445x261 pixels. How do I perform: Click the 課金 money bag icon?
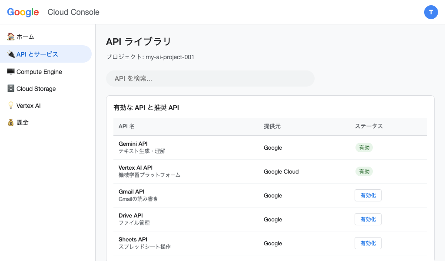click(11, 122)
